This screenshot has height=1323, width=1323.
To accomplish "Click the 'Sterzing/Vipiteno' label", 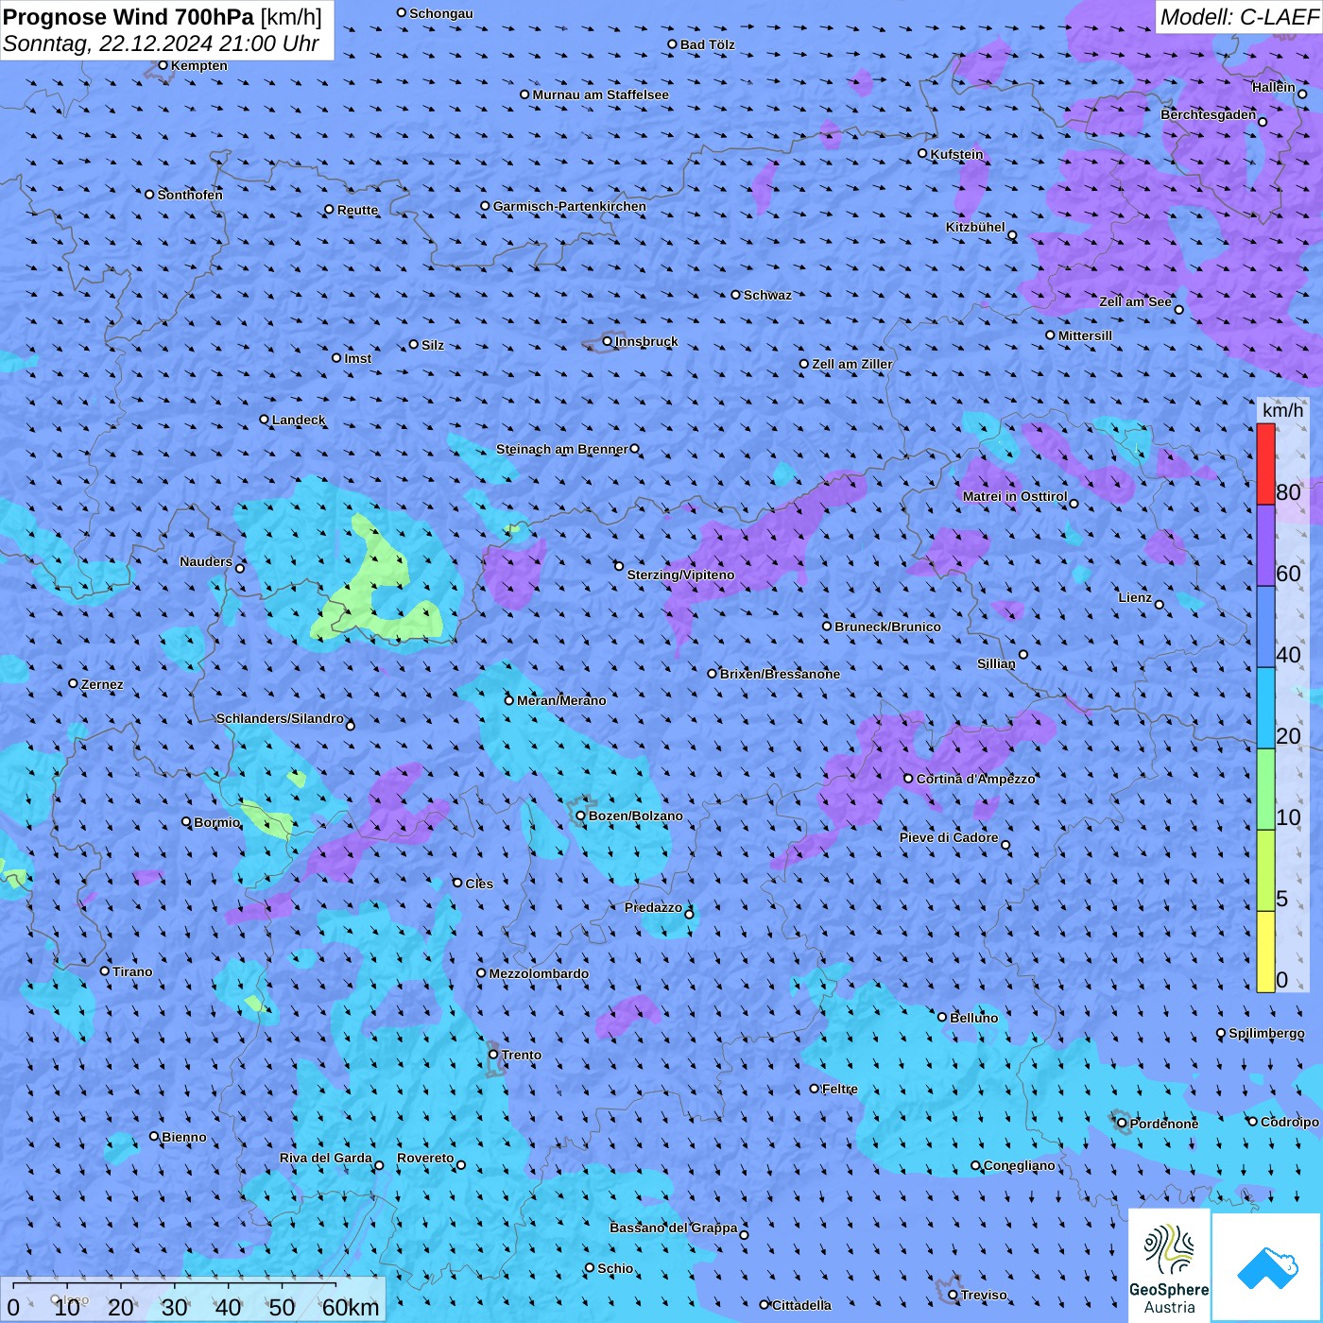I will click(x=680, y=575).
